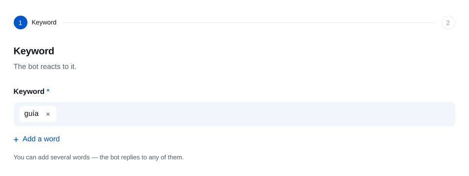Click the hint 'You can add several words'

click(52, 157)
